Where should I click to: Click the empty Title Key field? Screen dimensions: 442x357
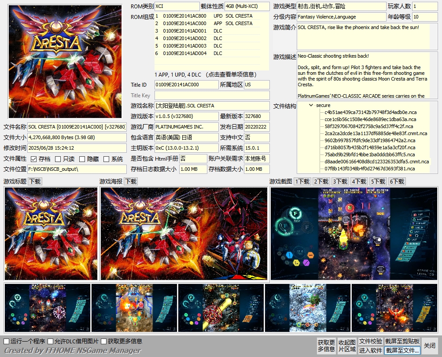[x=212, y=95]
